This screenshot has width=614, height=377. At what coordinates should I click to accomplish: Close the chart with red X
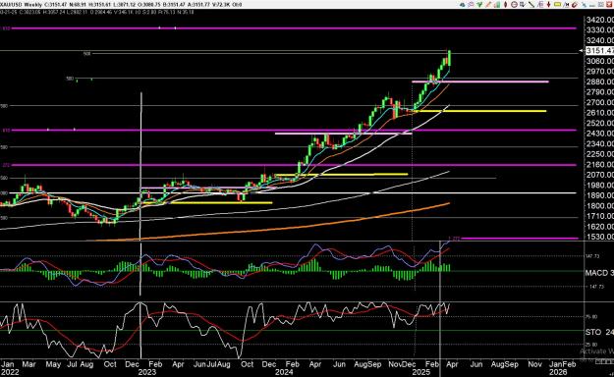609,5
